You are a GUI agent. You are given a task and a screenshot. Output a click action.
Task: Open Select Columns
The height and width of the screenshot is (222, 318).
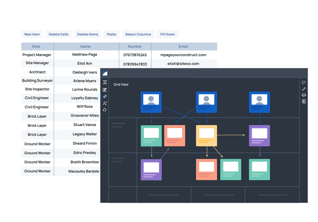point(138,34)
